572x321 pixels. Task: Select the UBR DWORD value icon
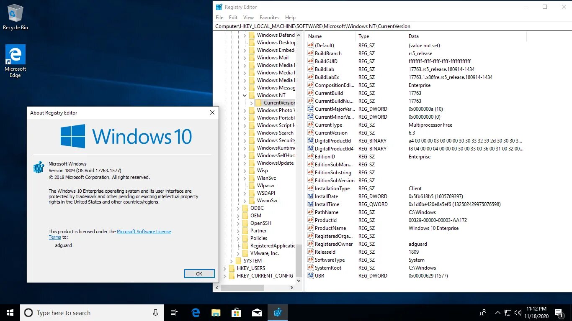point(311,276)
